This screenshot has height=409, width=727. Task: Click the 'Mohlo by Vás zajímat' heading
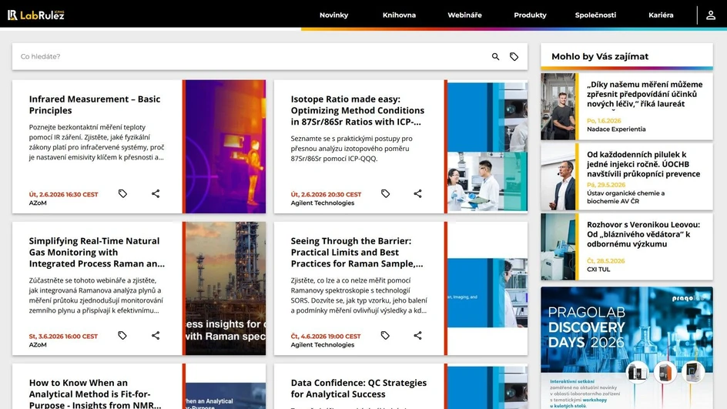click(599, 56)
